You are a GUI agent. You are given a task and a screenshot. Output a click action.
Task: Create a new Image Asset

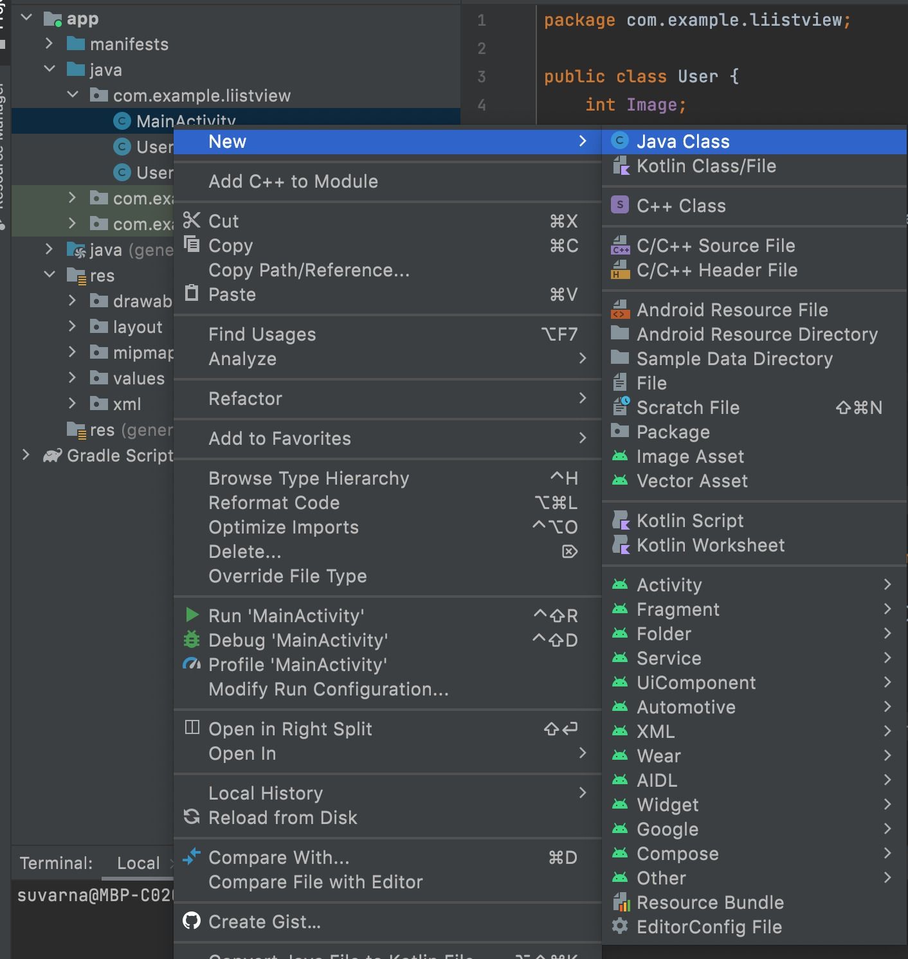(690, 456)
